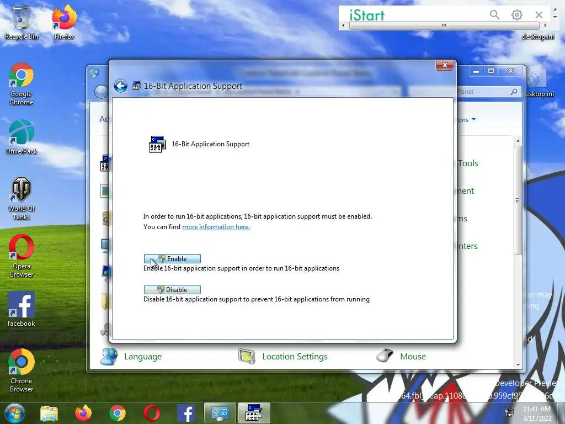
Task: Click the Enable button
Action: click(172, 258)
